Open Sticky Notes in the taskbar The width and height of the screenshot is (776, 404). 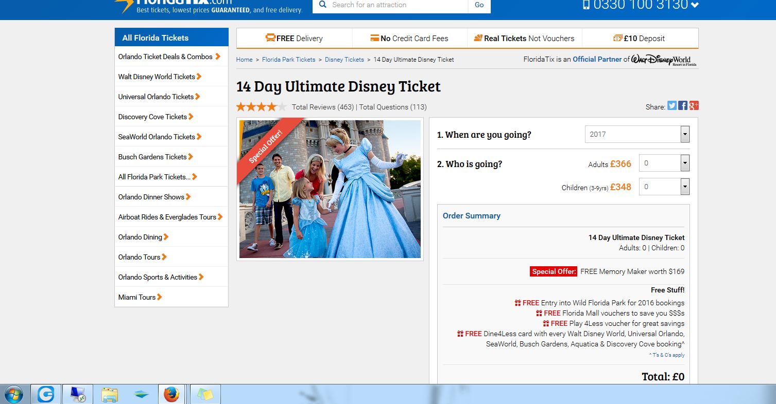click(x=205, y=394)
